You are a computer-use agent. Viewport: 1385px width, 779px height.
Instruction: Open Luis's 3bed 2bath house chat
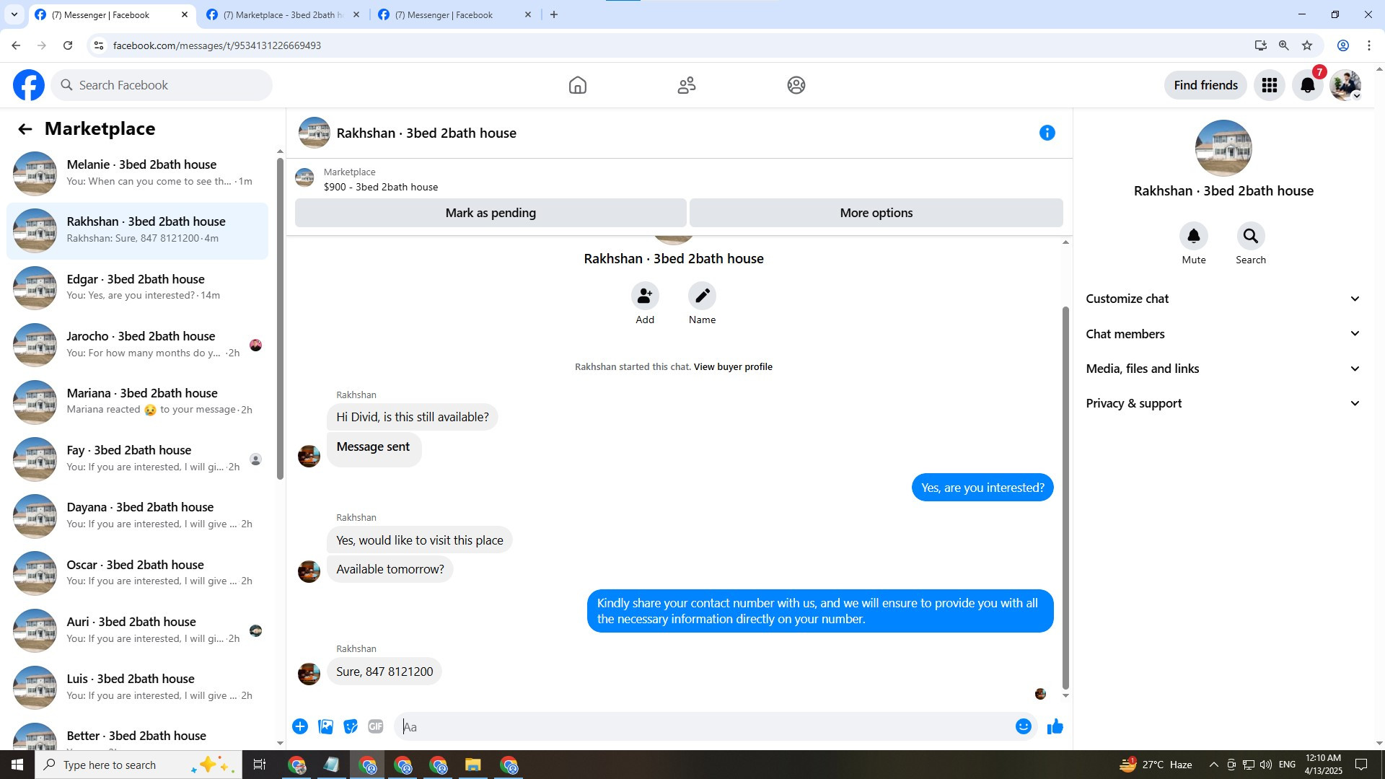click(137, 687)
